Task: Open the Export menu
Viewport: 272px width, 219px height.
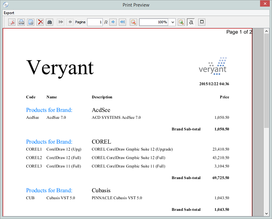Action: pos(9,13)
